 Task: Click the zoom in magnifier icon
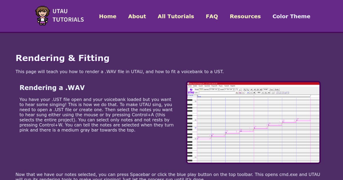245,89
